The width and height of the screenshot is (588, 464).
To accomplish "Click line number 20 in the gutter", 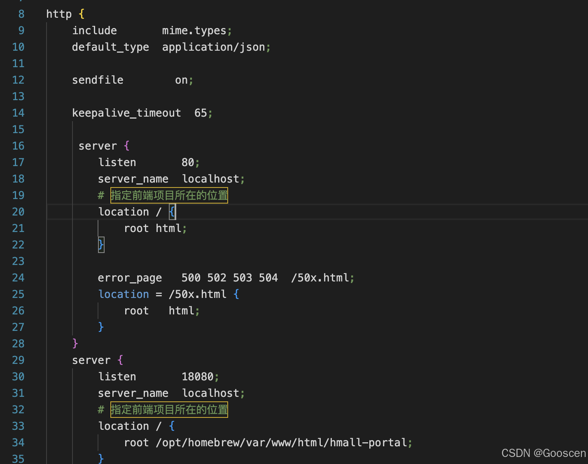I will pyautogui.click(x=18, y=211).
